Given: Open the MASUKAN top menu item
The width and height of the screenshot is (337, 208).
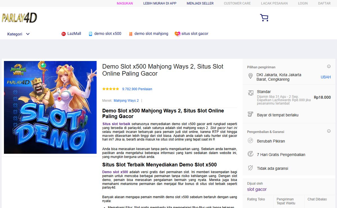Looking at the screenshot, I should [125, 3].
